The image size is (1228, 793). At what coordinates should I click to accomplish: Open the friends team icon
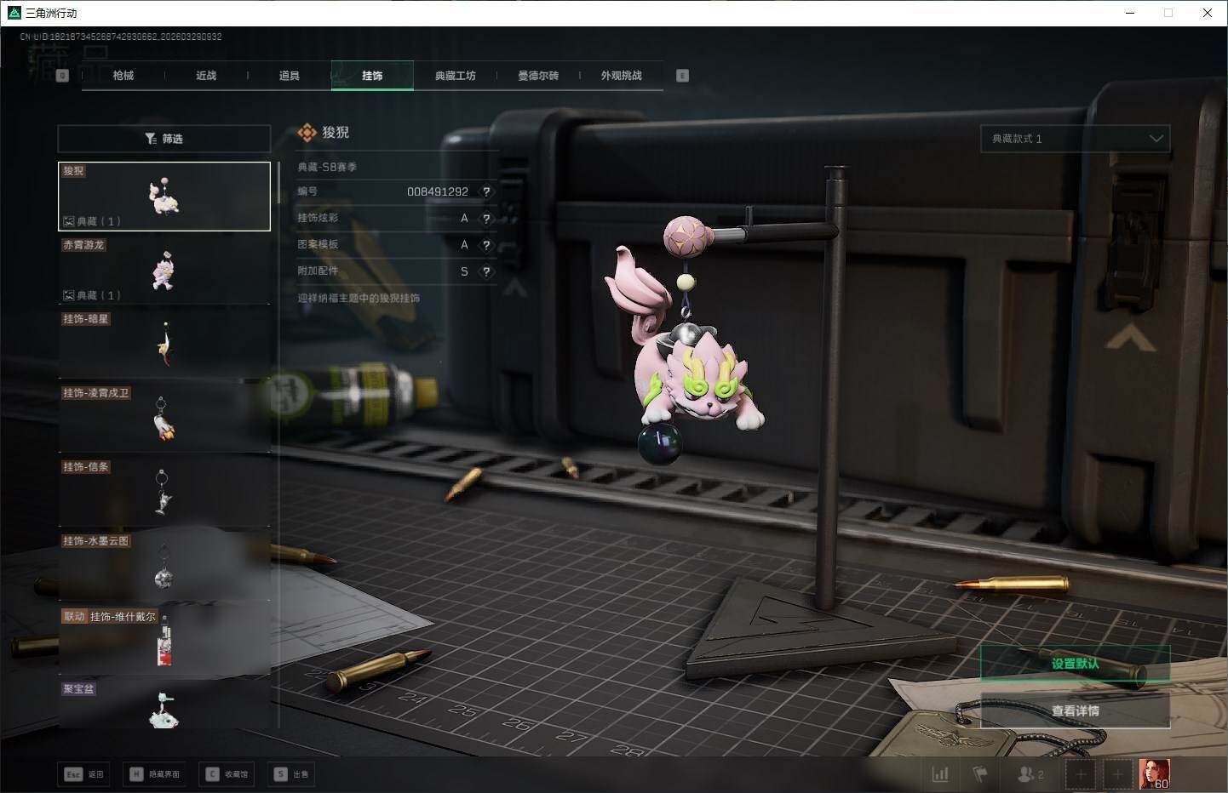(1030, 774)
